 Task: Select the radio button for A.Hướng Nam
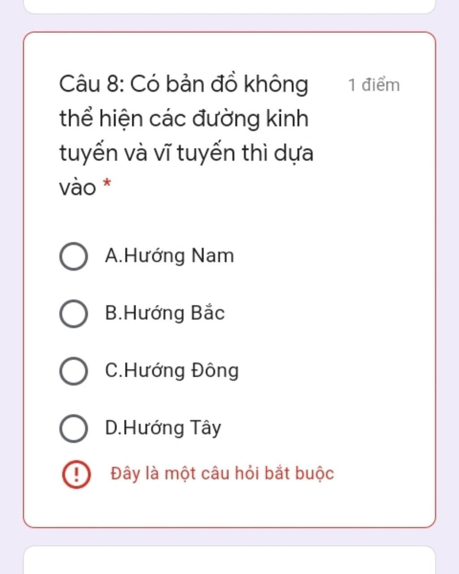pyautogui.click(x=73, y=257)
